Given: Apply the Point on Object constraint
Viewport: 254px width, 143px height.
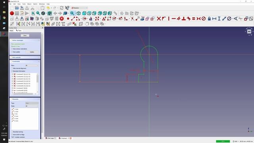Looking at the screenshot, I should (164, 19).
